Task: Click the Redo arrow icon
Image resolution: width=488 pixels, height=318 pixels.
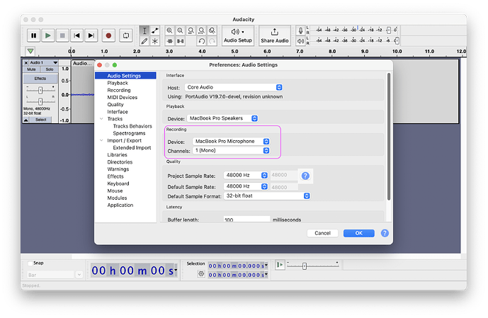Action: pos(212,41)
